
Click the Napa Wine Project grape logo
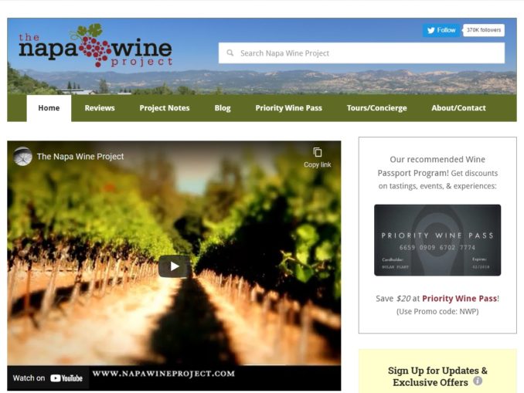tap(95, 46)
